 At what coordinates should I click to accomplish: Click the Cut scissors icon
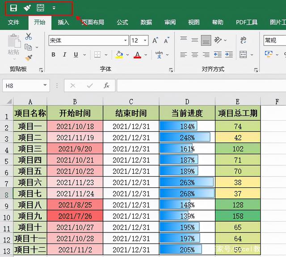point(28,37)
